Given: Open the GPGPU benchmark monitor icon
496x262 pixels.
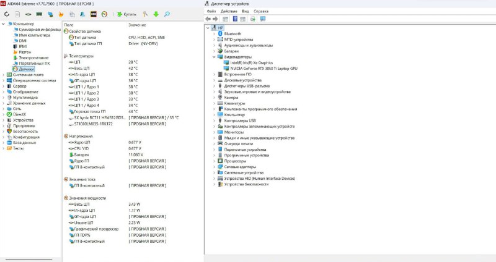Looking at the screenshot, I should (50, 14).
